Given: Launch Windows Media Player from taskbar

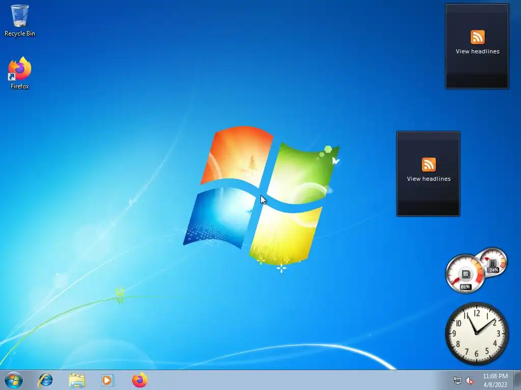Looking at the screenshot, I should (x=108, y=380).
